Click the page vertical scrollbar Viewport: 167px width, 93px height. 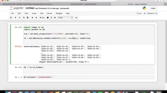pyautogui.click(x=166, y=52)
